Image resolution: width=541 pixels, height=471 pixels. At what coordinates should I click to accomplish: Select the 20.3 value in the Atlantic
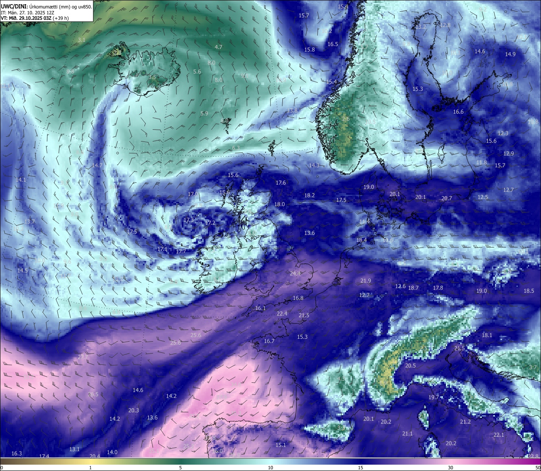point(134,410)
